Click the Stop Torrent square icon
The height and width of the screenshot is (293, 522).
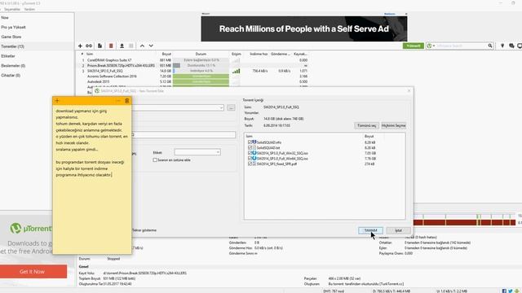(131, 46)
